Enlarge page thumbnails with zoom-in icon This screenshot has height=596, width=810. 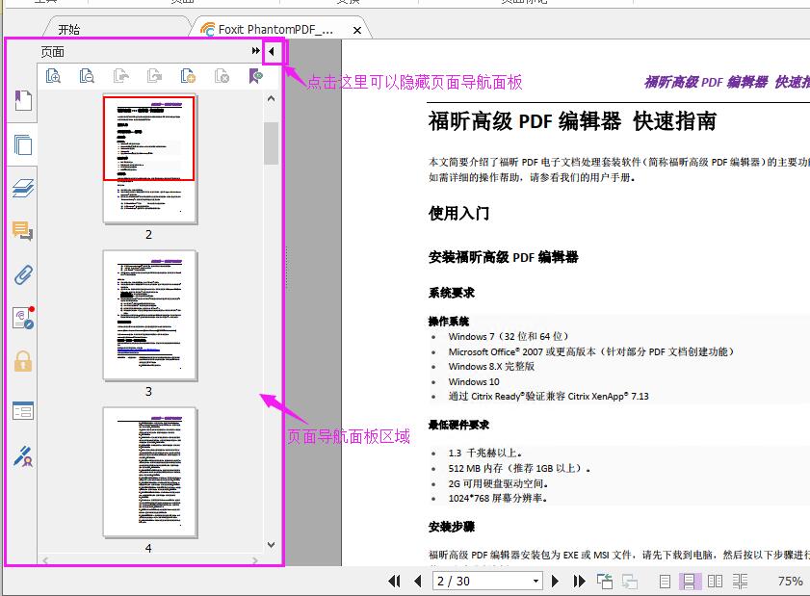pos(54,76)
